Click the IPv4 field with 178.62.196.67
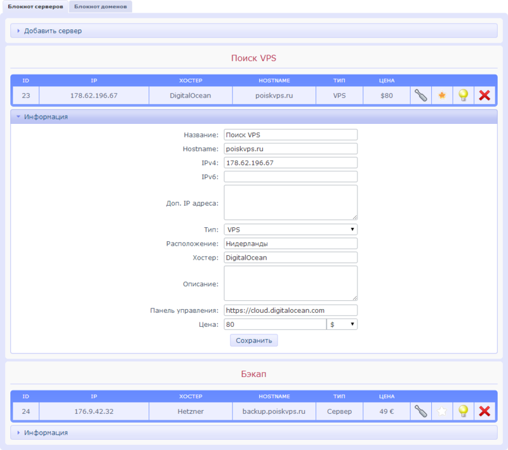 point(291,163)
